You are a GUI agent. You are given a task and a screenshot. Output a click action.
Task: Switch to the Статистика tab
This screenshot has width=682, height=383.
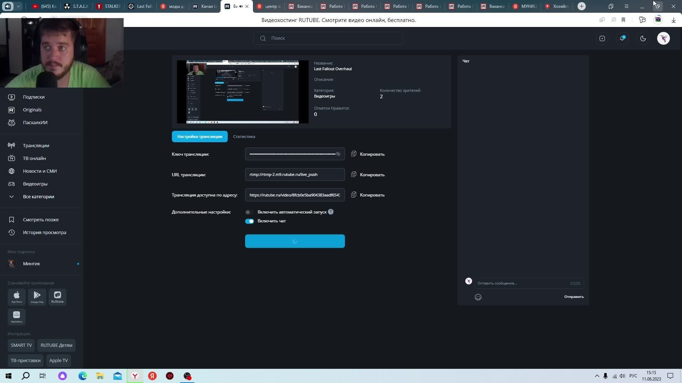244,137
